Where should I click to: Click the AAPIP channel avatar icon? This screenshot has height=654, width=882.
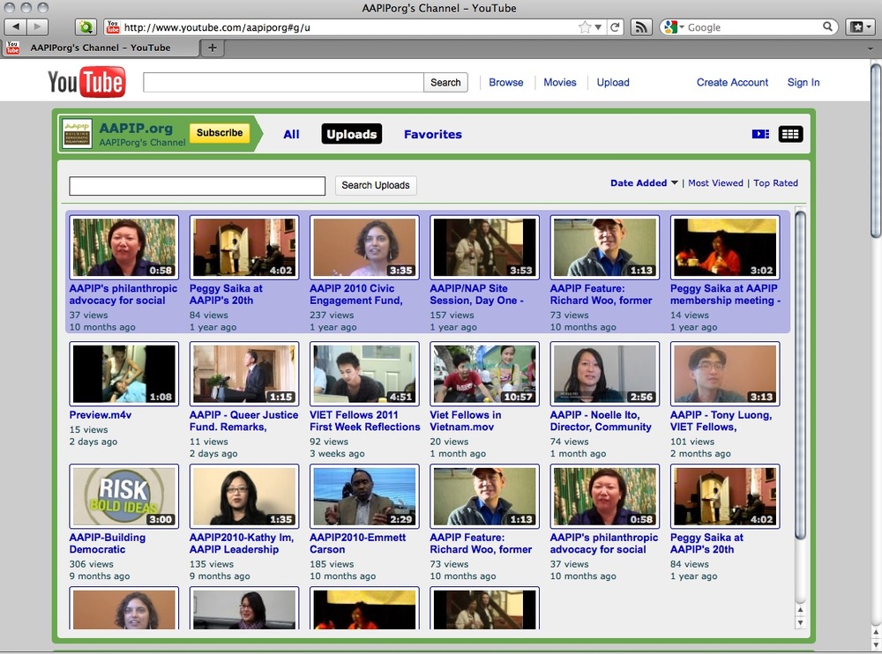coord(78,134)
